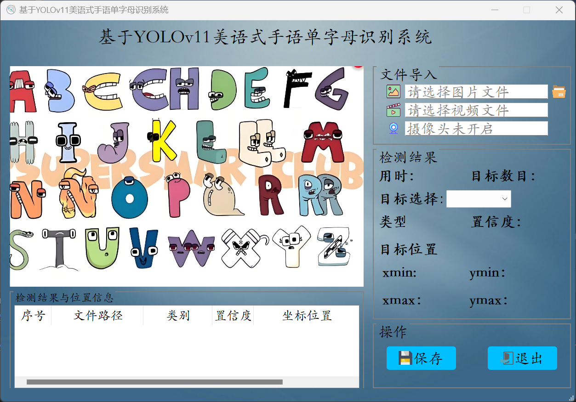
Task: Click the app icon in the title bar
Action: click(11, 10)
